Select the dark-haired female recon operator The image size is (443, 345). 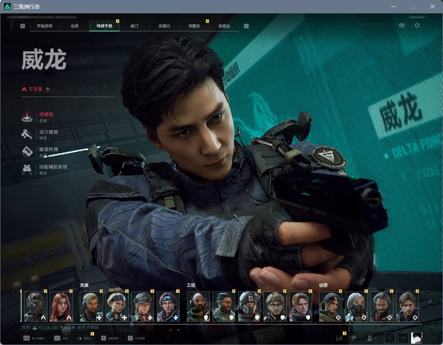331,307
